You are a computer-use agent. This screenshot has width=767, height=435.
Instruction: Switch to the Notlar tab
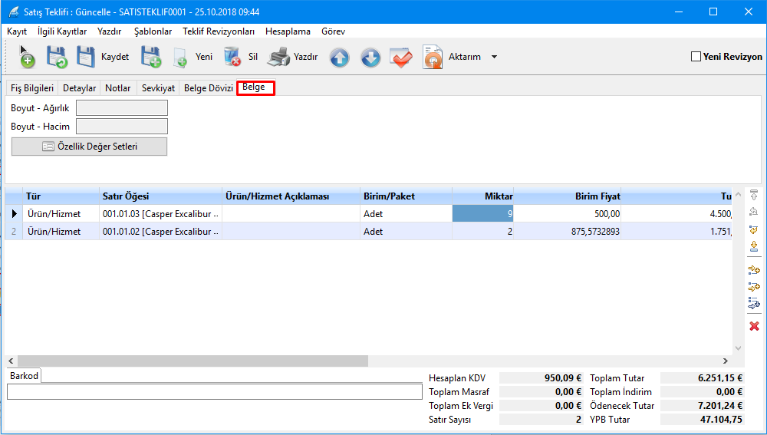[x=118, y=88]
